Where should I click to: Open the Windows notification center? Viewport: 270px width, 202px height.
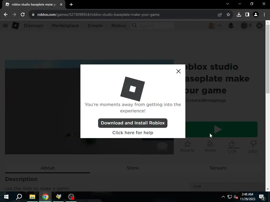click(x=262, y=197)
